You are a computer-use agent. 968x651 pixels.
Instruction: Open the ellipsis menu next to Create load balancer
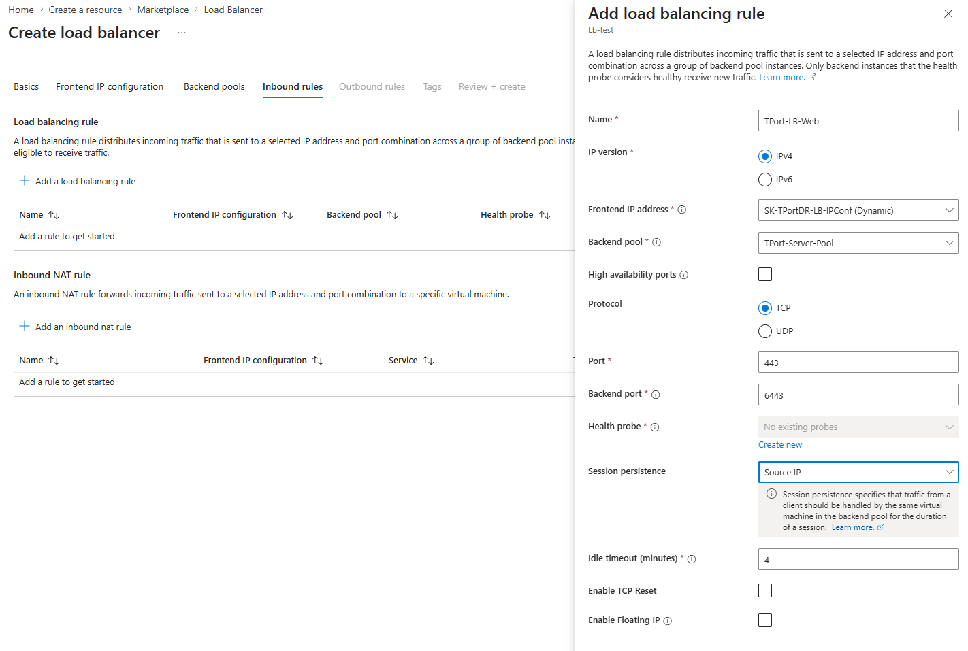[182, 33]
